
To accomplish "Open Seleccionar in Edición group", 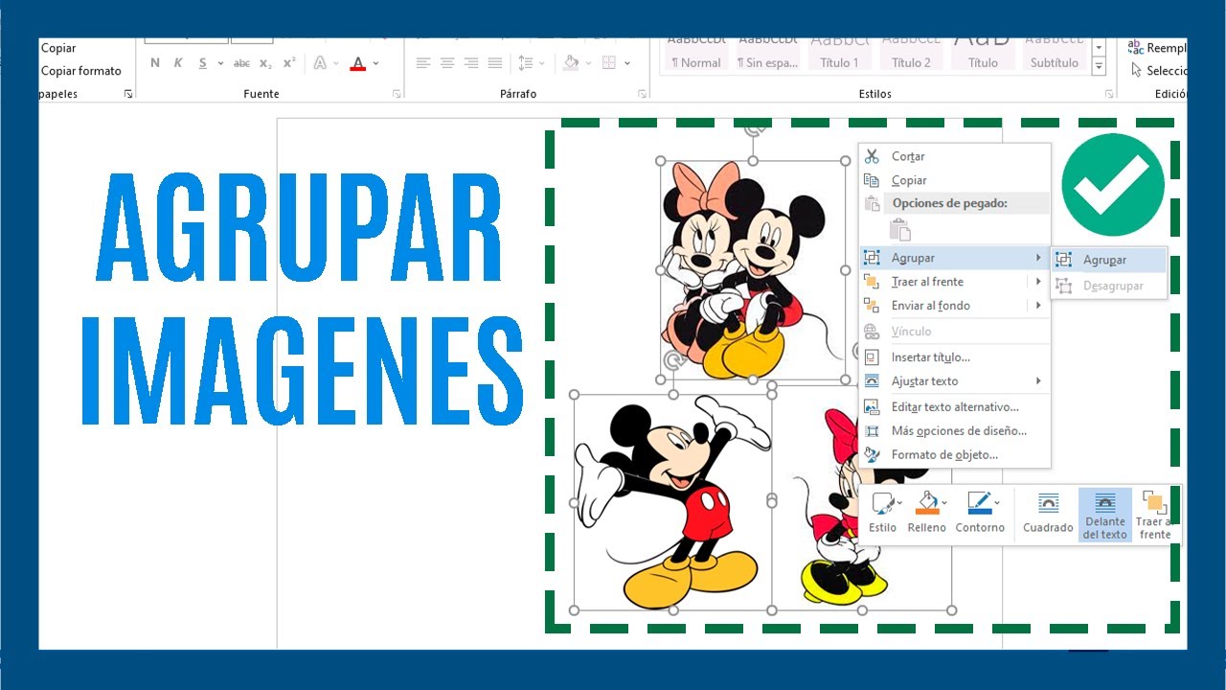I will 1159,71.
